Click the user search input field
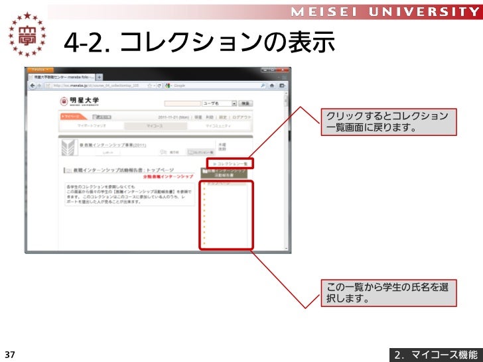 [x=182, y=103]
